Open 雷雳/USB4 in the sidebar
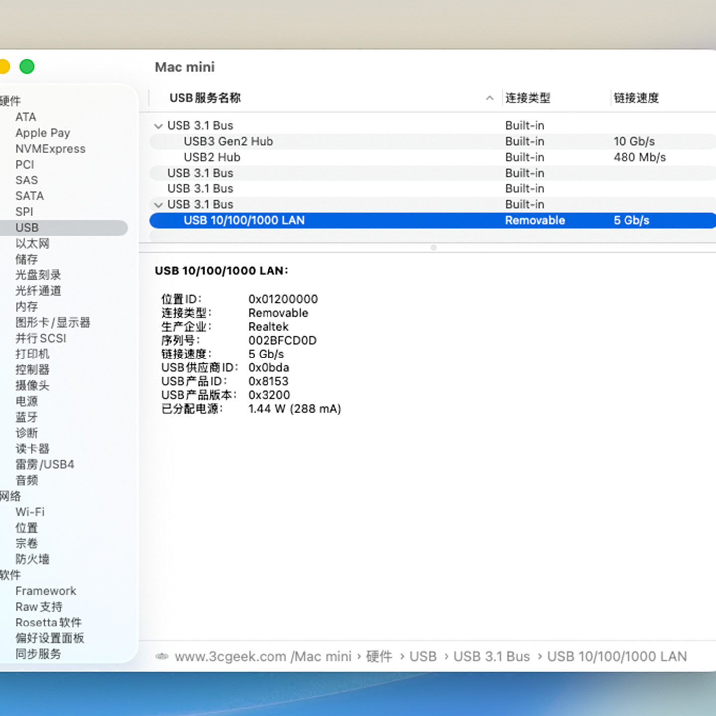The image size is (716, 716). [45, 464]
